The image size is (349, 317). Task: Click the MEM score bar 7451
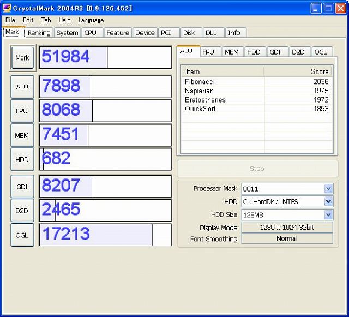pos(105,135)
